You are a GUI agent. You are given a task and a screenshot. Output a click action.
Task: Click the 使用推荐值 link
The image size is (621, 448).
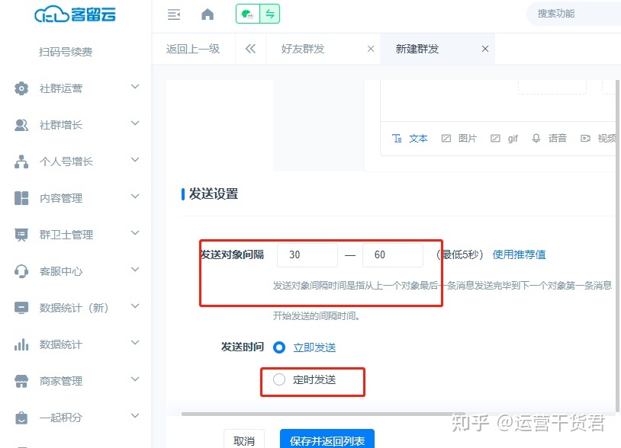(x=519, y=254)
